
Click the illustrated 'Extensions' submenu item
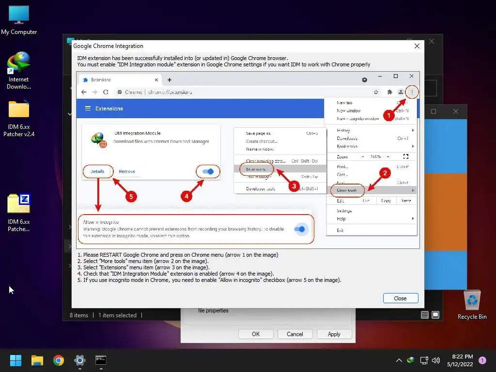[256, 169]
